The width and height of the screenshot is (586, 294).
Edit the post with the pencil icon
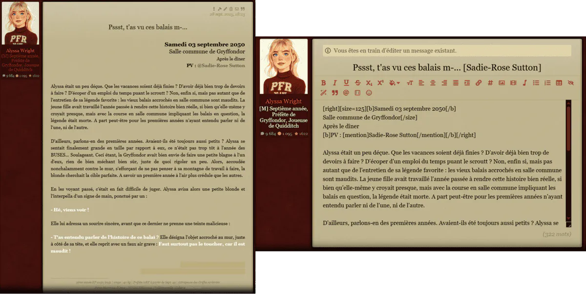pyautogui.click(x=225, y=9)
